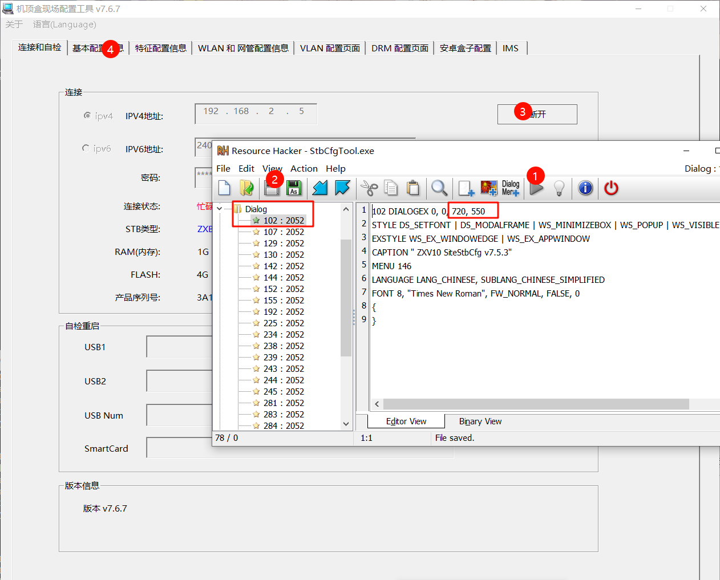The image size is (720, 580).
Task: Click the Save As green floppy icon
Action: click(294, 188)
